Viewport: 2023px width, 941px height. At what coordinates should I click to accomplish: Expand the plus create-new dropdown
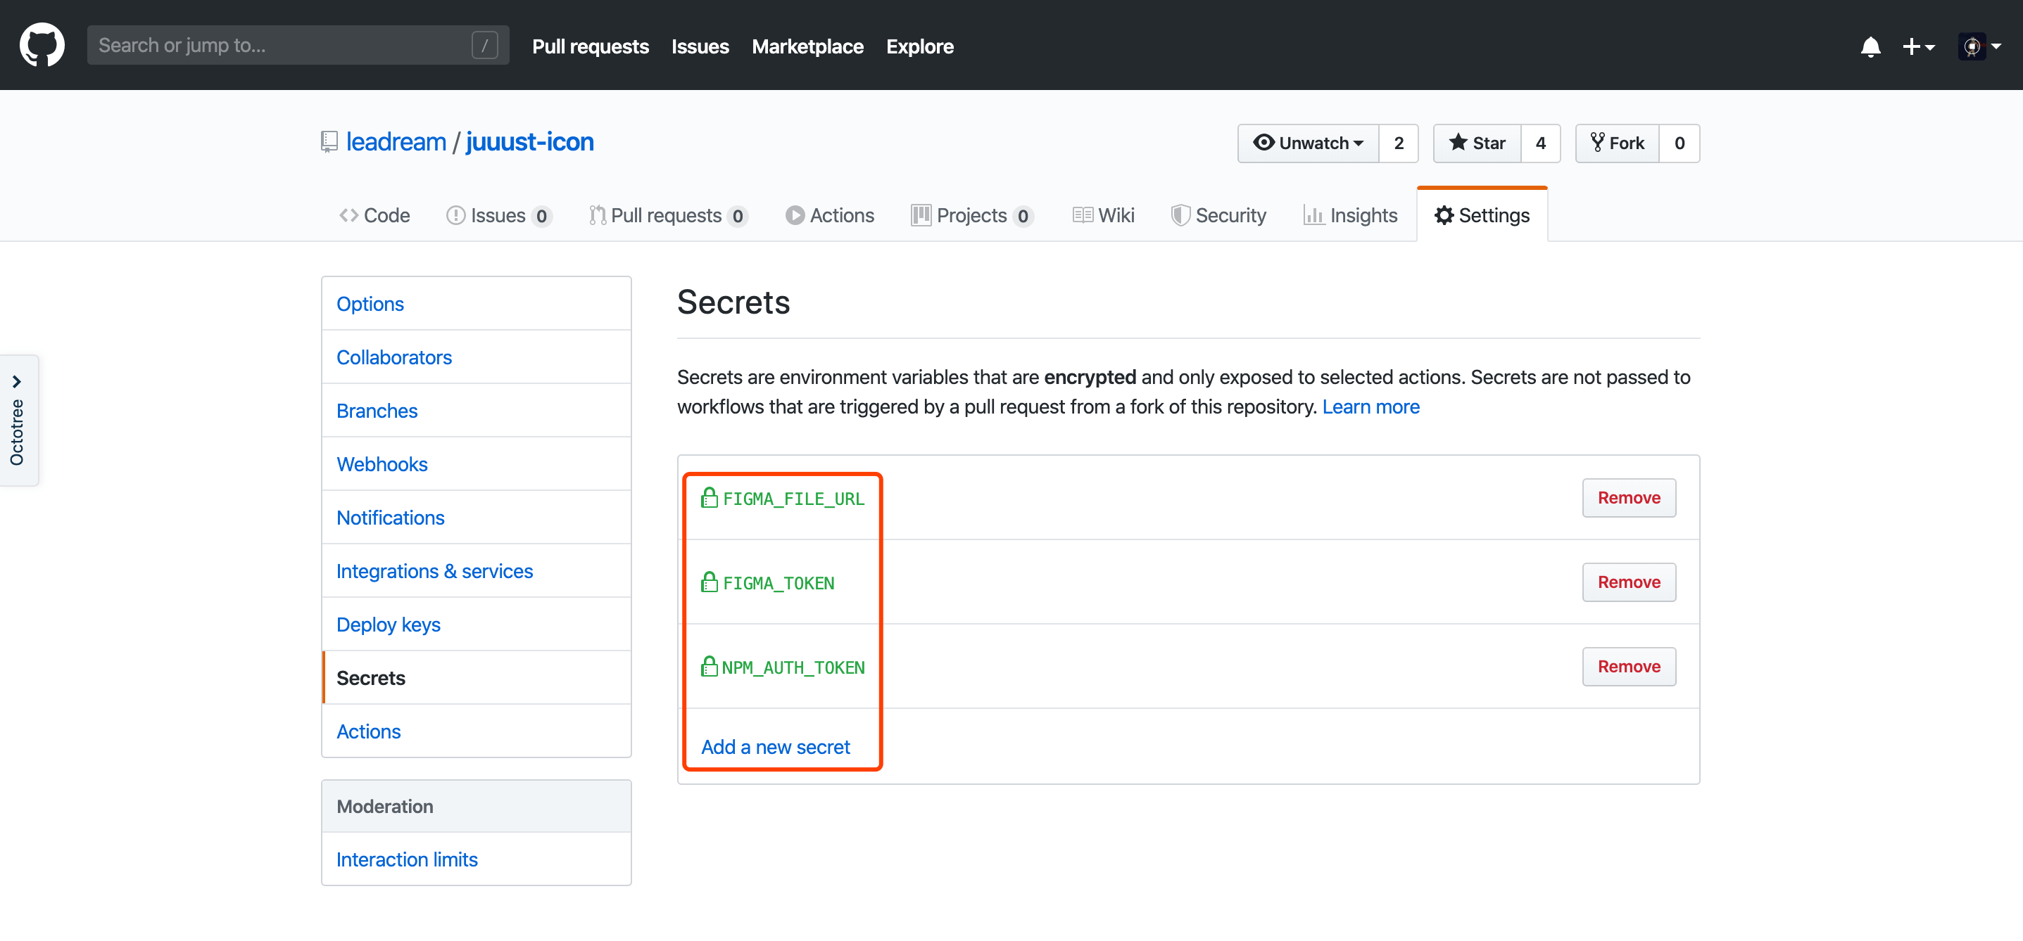(x=1917, y=46)
